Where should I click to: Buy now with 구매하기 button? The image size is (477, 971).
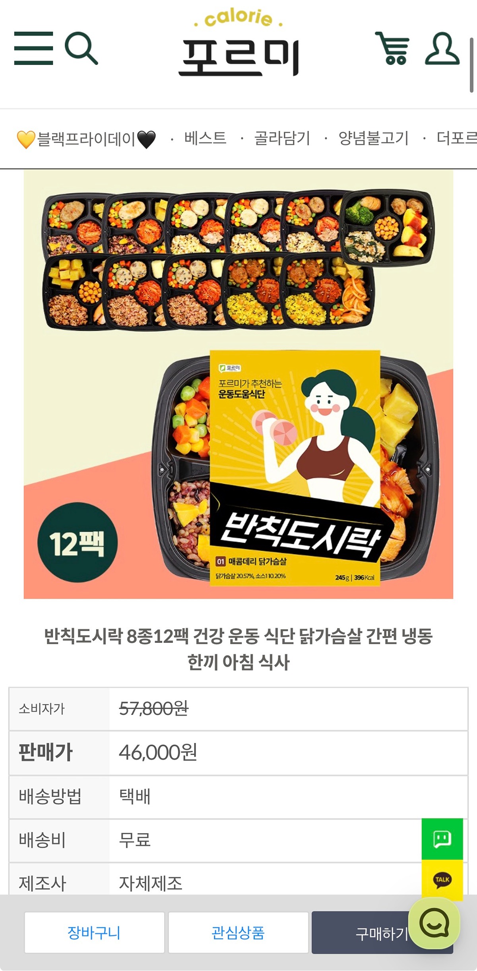(x=382, y=933)
